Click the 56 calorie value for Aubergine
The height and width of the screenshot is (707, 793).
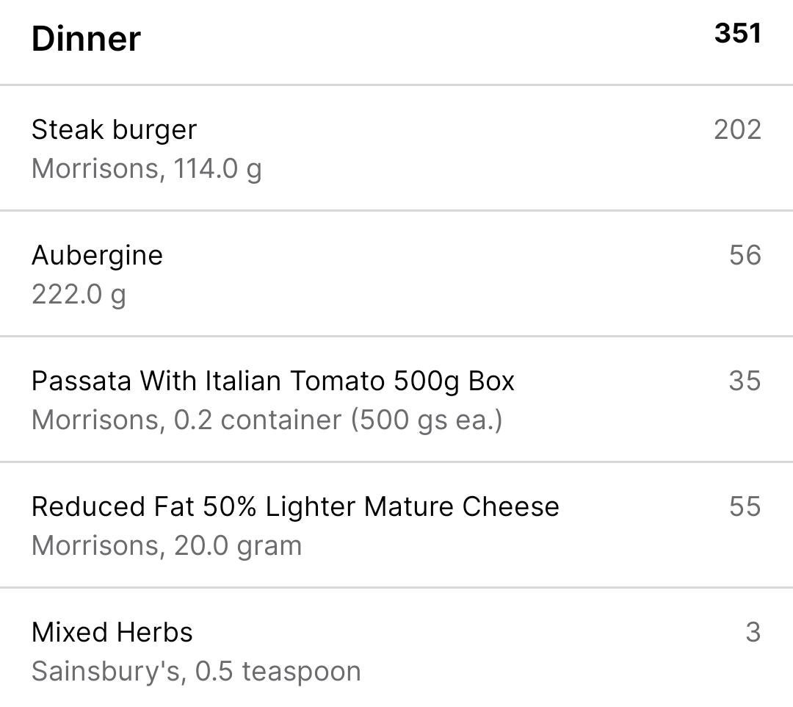[745, 255]
